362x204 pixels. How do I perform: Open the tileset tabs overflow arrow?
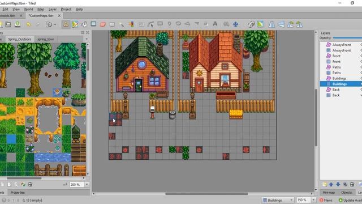(87, 39)
